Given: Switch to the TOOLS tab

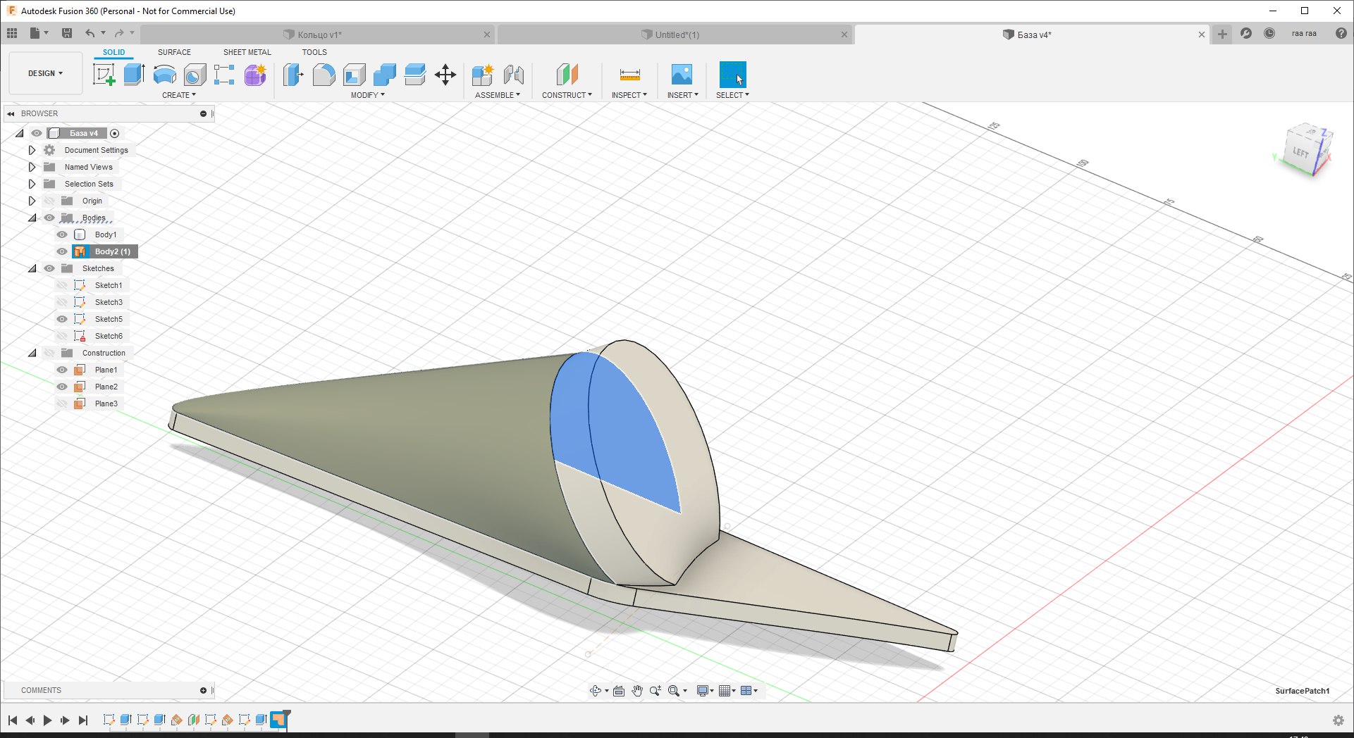Looking at the screenshot, I should (314, 52).
